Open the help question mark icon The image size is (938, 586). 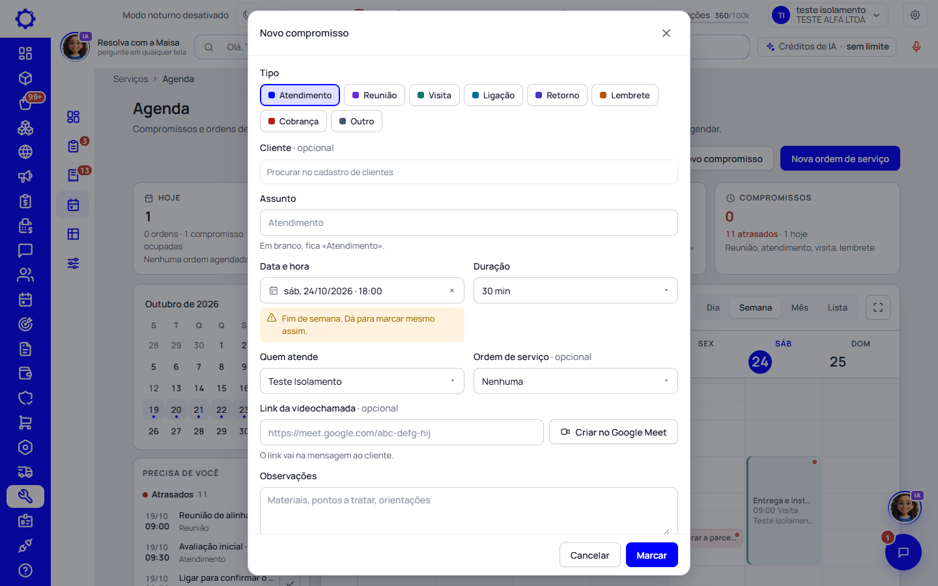25,570
